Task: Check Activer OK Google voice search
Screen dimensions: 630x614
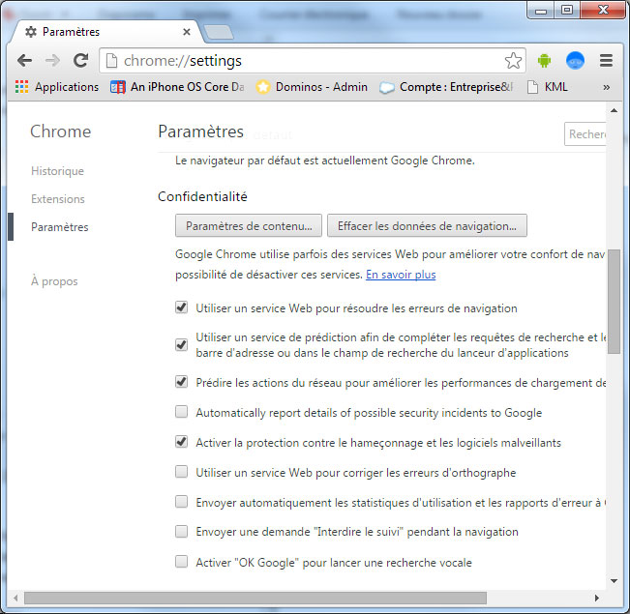Action: coord(181,562)
